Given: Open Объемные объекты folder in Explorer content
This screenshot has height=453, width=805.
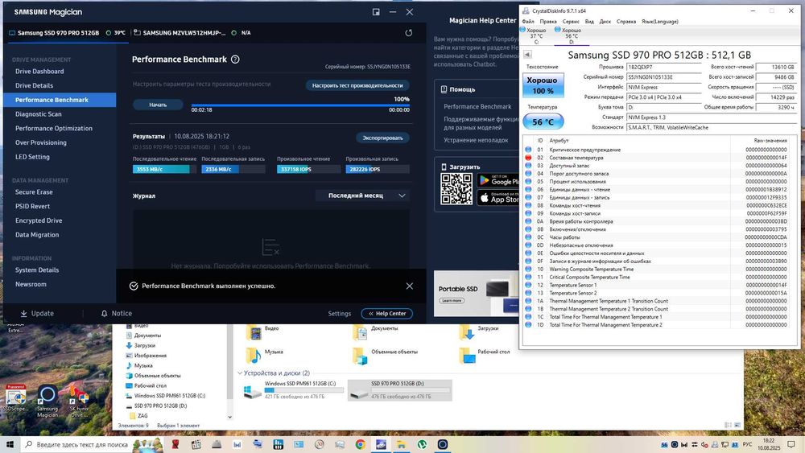Looking at the screenshot, I should pyautogui.click(x=360, y=355).
